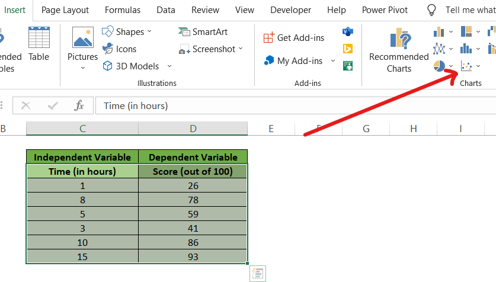Image resolution: width=496 pixels, height=282 pixels.
Task: Switch to the Formulas tab
Action: click(x=123, y=10)
